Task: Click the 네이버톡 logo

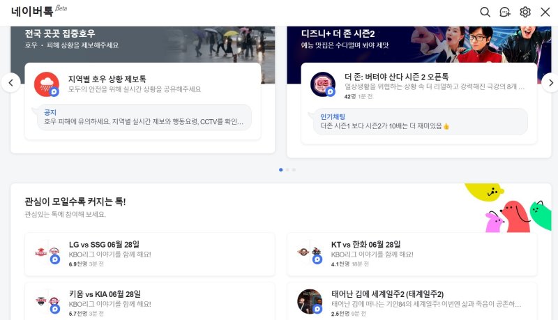Action: pos(35,12)
